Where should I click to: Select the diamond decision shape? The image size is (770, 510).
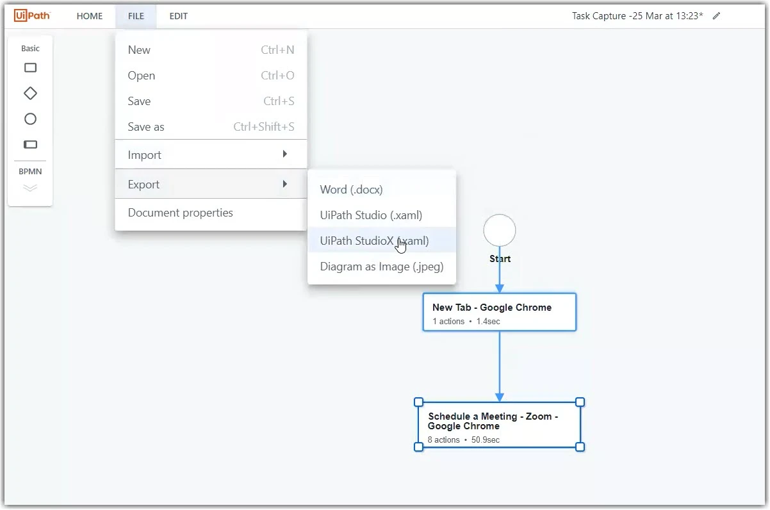pyautogui.click(x=30, y=94)
